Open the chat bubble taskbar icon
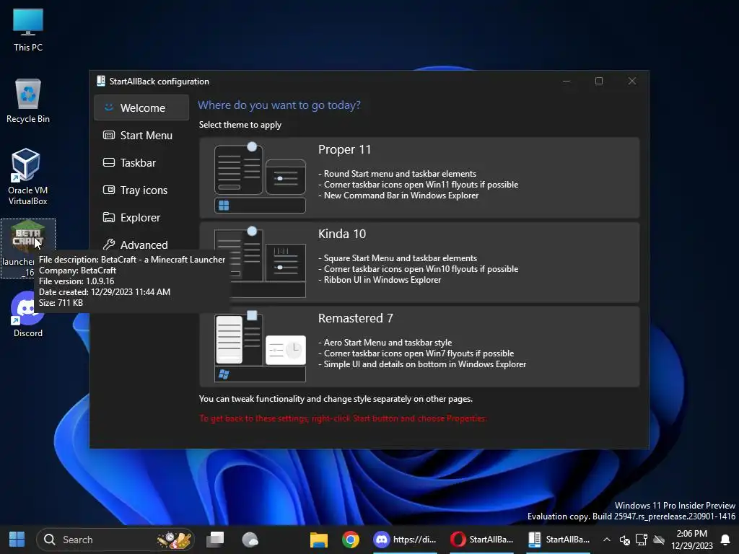 (x=250, y=540)
